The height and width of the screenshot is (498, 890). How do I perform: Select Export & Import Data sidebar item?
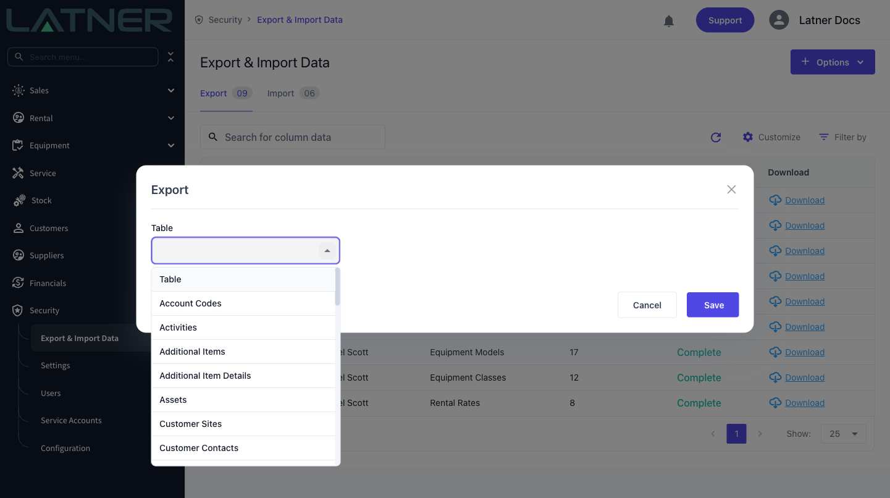(x=80, y=338)
